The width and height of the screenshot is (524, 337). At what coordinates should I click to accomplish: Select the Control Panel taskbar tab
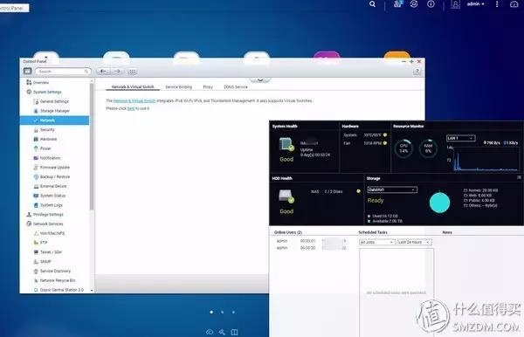(14, 8)
